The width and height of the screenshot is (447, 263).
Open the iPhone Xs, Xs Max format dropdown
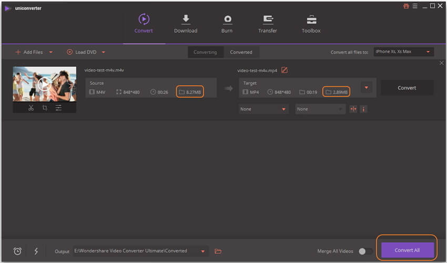(404, 52)
